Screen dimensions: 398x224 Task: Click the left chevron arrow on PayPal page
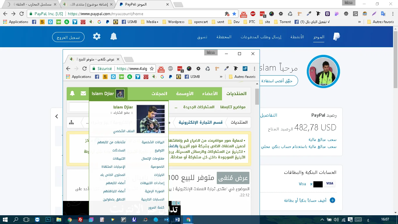(57, 116)
